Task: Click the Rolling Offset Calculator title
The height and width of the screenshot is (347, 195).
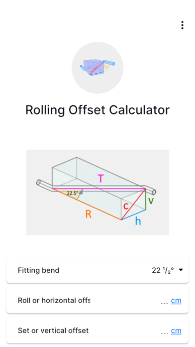Action: (x=97, y=110)
